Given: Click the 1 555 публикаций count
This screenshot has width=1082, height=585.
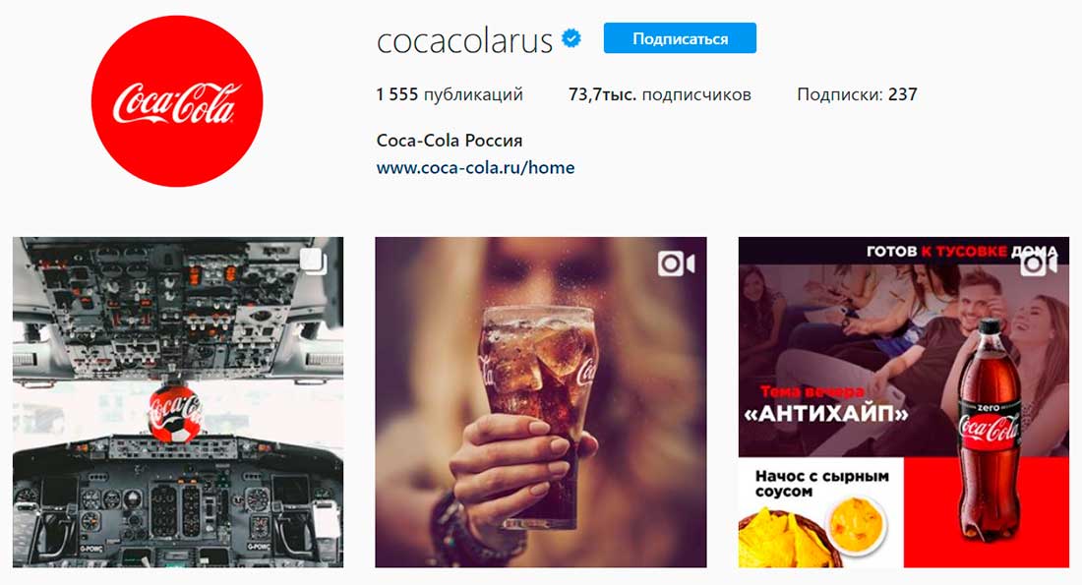Looking at the screenshot, I should tap(450, 94).
